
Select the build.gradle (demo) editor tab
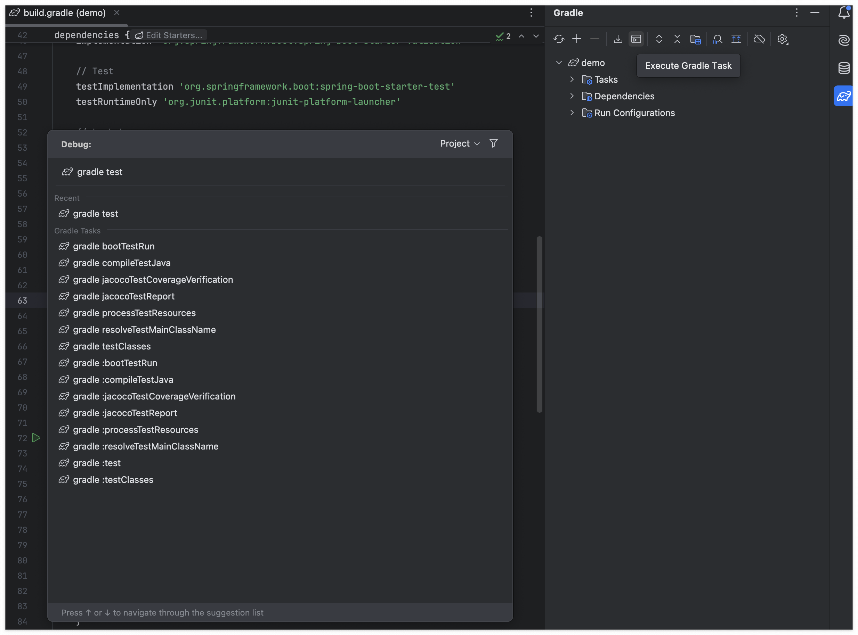64,13
